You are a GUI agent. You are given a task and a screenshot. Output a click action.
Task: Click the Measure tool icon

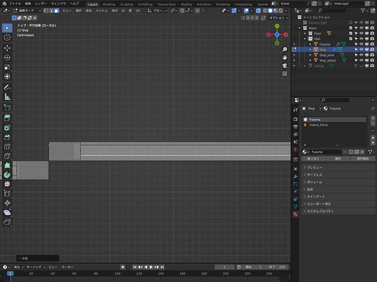click(7, 97)
